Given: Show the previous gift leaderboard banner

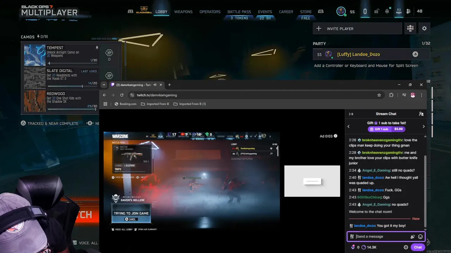Looking at the screenshot, I should click(x=348, y=126).
